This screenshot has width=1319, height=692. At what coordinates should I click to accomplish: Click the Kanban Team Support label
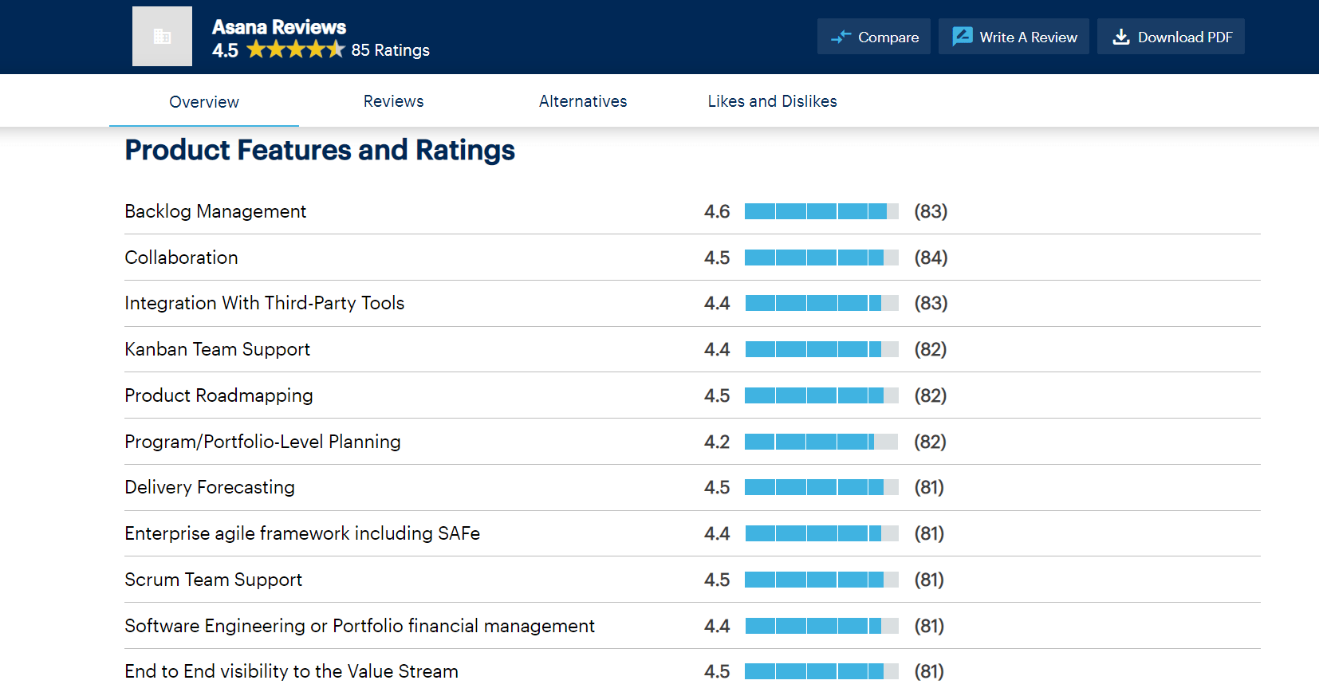pos(218,349)
